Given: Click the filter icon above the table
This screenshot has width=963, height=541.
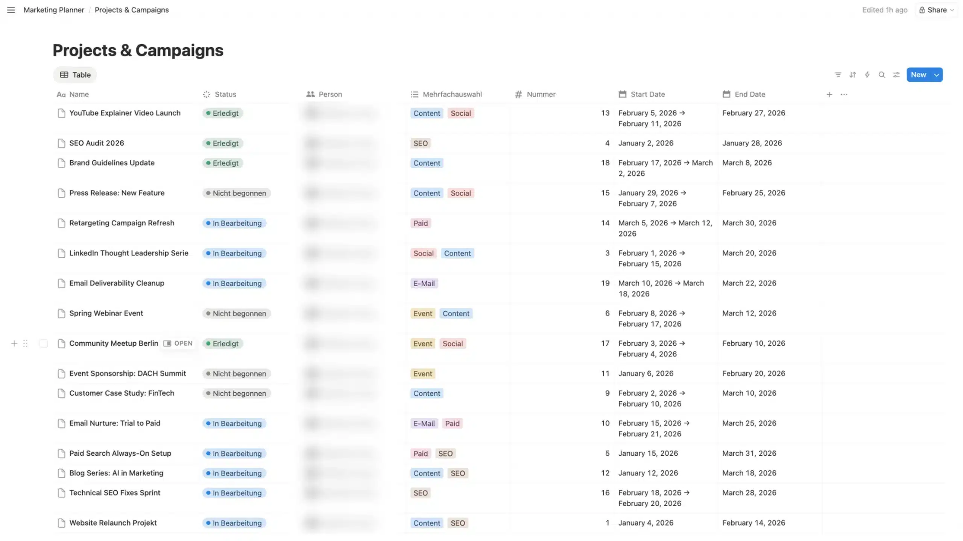Looking at the screenshot, I should click(837, 74).
